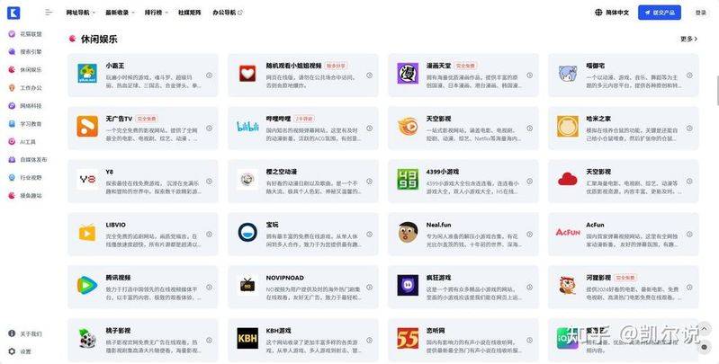Viewport: 719px width, 364px height.
Task: Open the yellow LIBVIO TV logo
Action: click(87, 233)
